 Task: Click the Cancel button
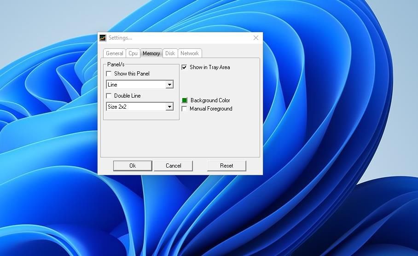pyautogui.click(x=173, y=166)
